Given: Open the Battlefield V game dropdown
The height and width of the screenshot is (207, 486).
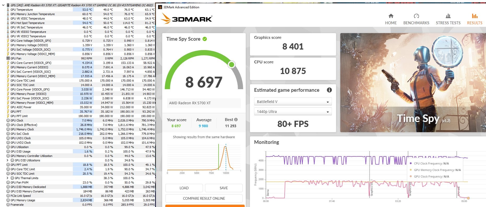Looking at the screenshot, I should click(x=293, y=102).
